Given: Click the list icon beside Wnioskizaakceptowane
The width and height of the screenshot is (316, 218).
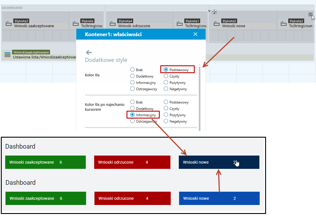Looking at the screenshot, I should pyautogui.click(x=8, y=55).
